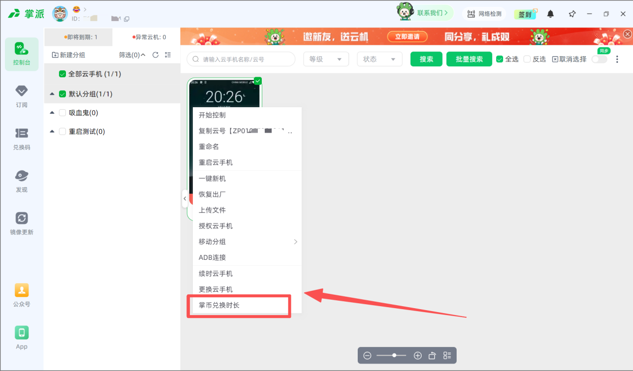Viewport: 633px width, 371px height.
Task: Click the green 搜索 button
Action: pyautogui.click(x=427, y=59)
